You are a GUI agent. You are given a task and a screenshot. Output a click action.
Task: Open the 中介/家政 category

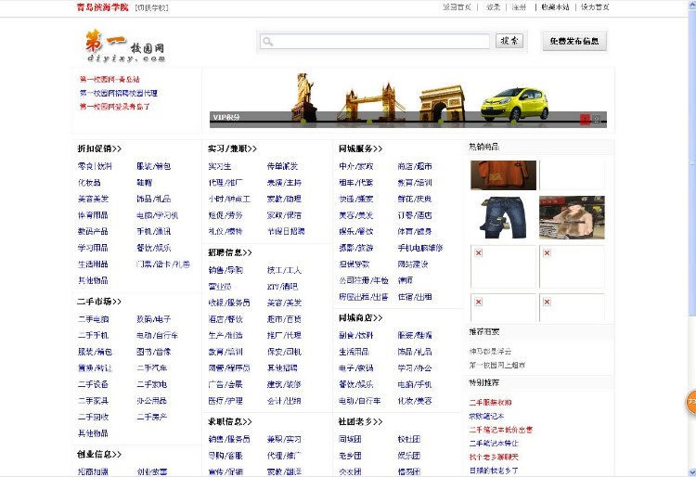coord(356,166)
